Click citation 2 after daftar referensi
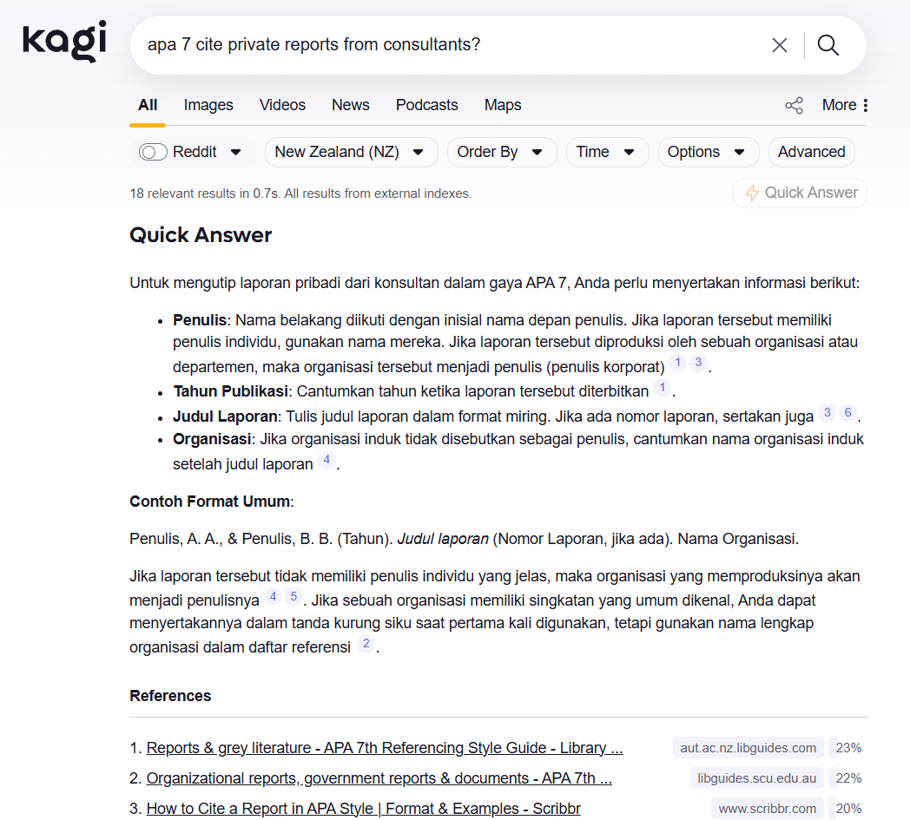Image resolution: width=910 pixels, height=820 pixels. (x=366, y=644)
